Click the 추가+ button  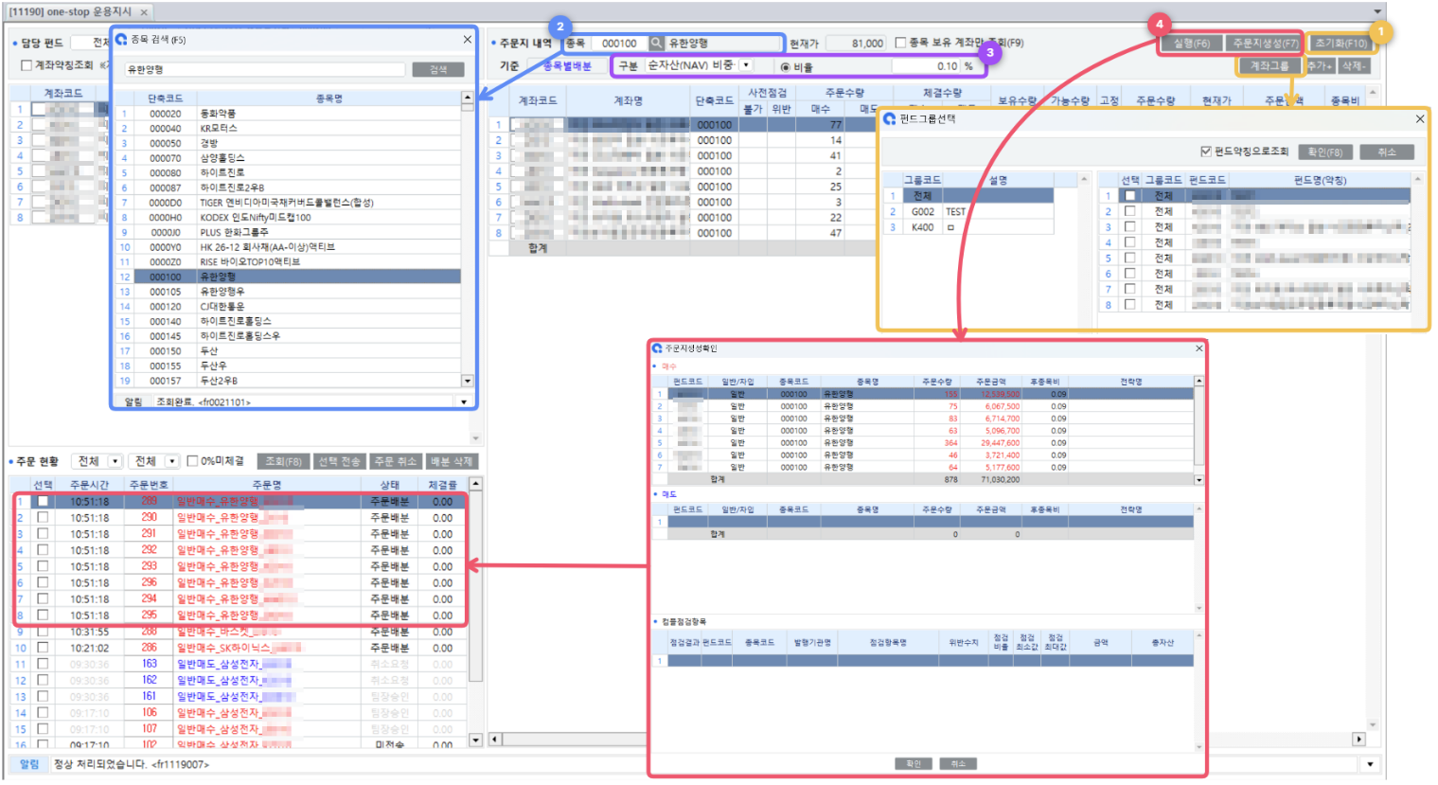pos(1319,66)
